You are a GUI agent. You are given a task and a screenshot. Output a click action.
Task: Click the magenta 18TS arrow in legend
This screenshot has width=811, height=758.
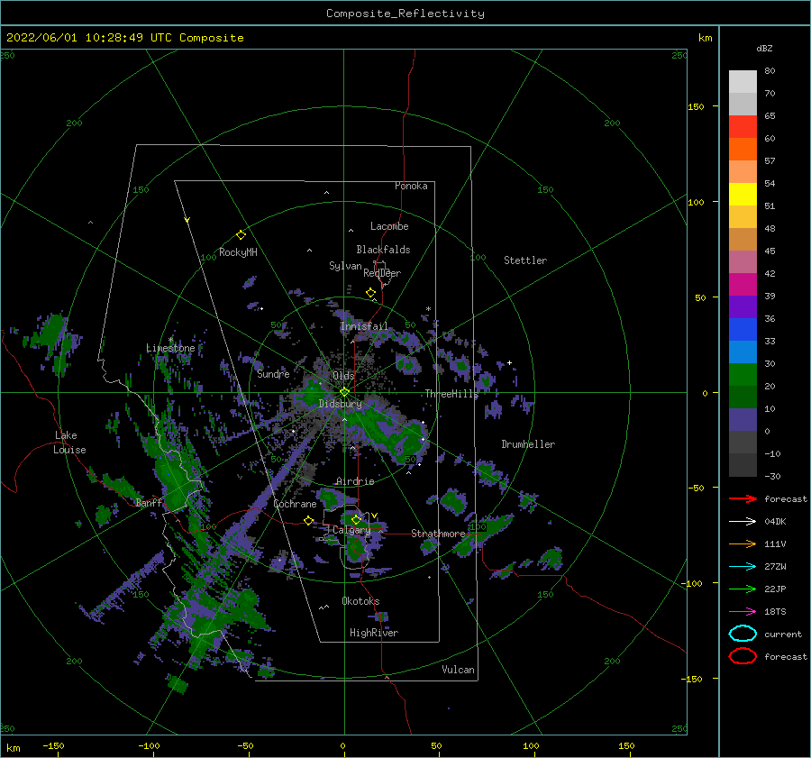pyautogui.click(x=743, y=612)
